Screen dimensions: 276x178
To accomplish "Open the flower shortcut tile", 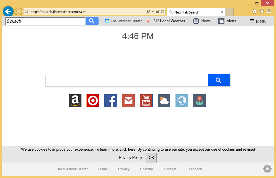I will [x=200, y=100].
